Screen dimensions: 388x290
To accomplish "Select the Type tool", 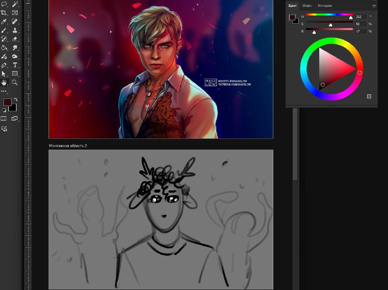I will coord(15,65).
